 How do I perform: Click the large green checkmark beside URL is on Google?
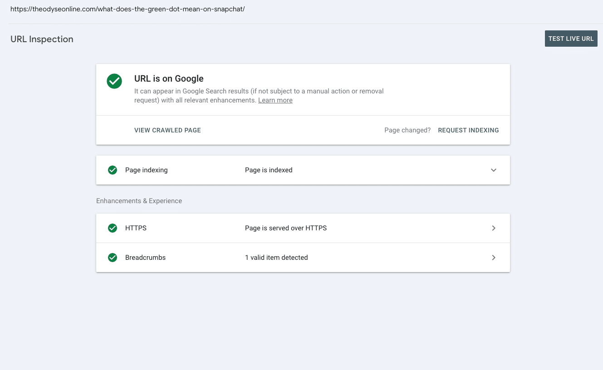[114, 82]
